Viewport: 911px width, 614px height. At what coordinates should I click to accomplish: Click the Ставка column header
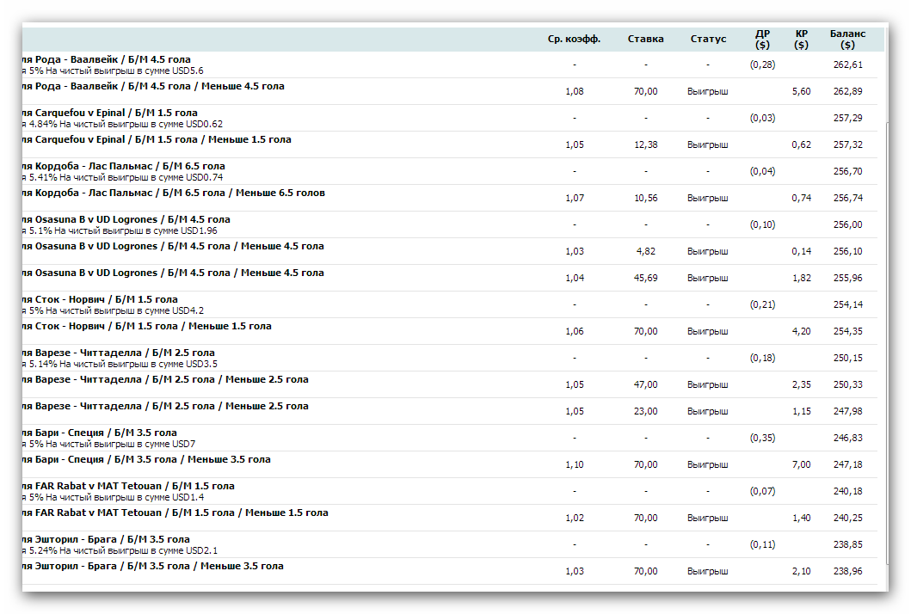[x=645, y=39]
